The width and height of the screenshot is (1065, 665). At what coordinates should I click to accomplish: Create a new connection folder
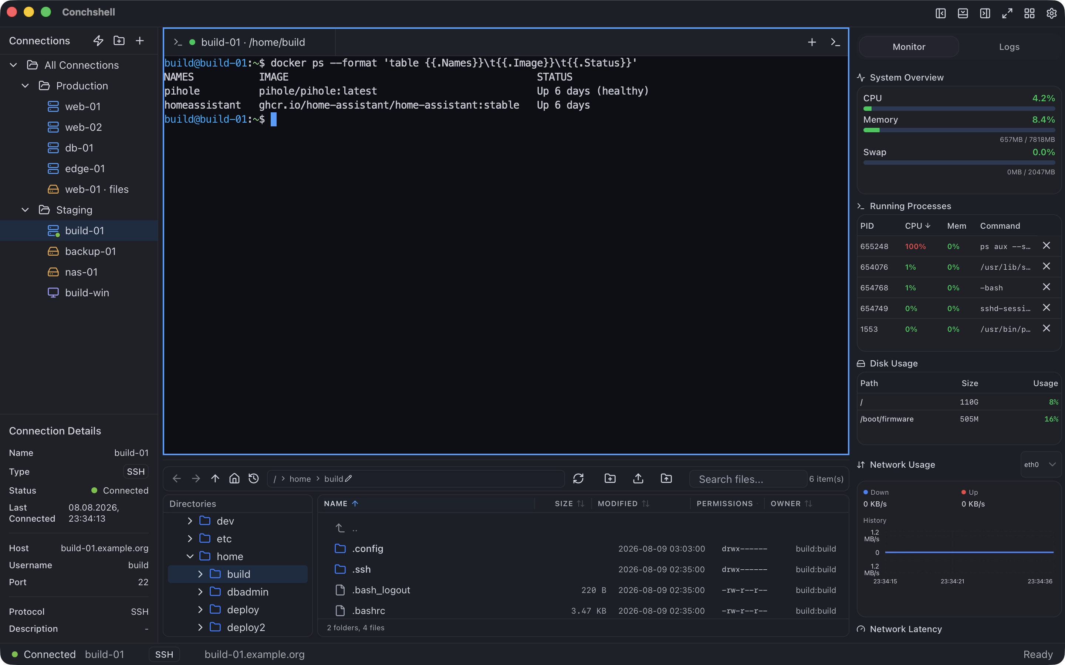(119, 41)
